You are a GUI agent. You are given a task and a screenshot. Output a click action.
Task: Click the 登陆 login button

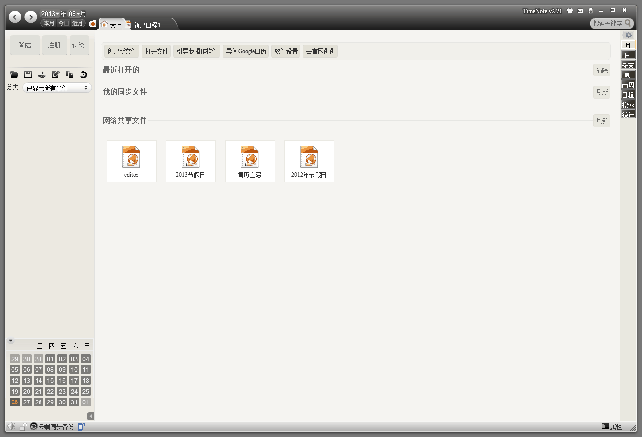pos(25,45)
